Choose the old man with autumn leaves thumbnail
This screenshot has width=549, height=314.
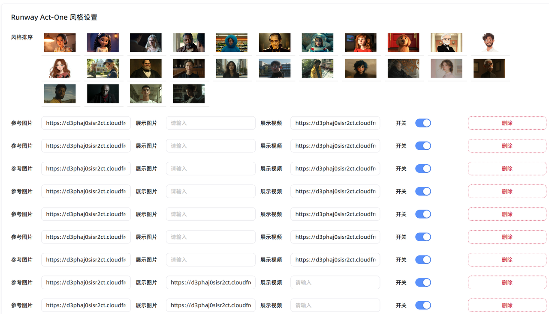[x=404, y=68]
